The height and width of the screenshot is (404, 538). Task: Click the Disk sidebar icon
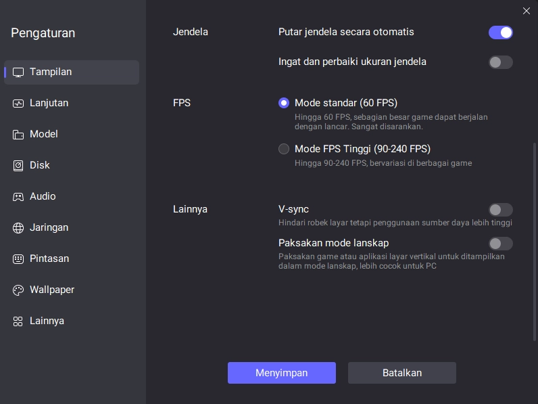pyautogui.click(x=18, y=166)
